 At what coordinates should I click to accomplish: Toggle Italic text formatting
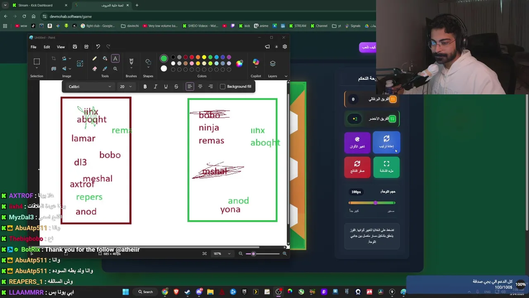click(x=155, y=87)
